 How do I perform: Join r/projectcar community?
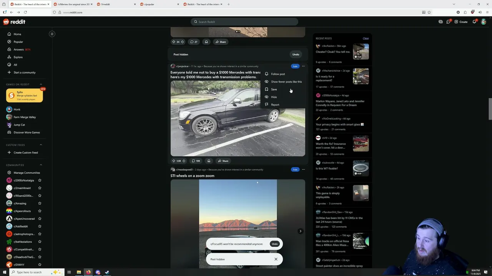pyautogui.click(x=295, y=66)
